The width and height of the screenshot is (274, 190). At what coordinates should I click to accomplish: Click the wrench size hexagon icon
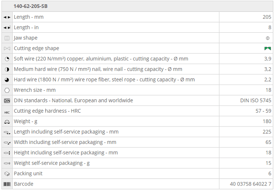coord(7,90)
